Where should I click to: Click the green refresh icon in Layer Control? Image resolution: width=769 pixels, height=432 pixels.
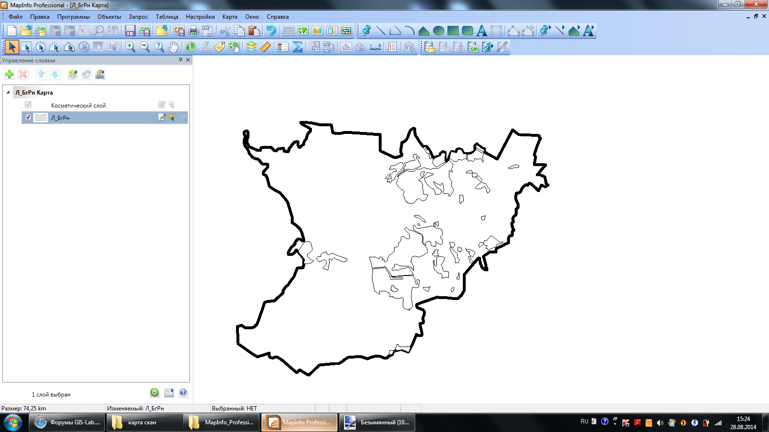point(154,393)
